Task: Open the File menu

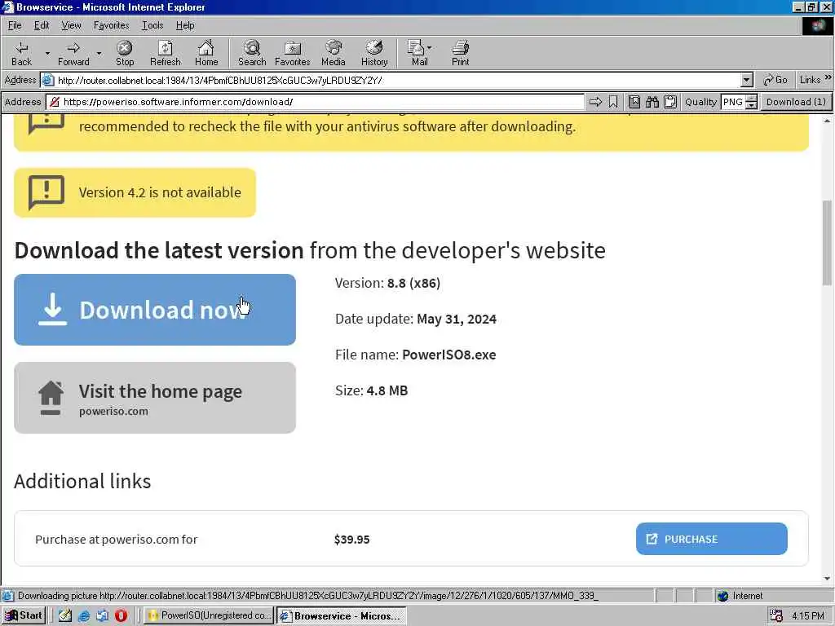Action: pos(15,25)
